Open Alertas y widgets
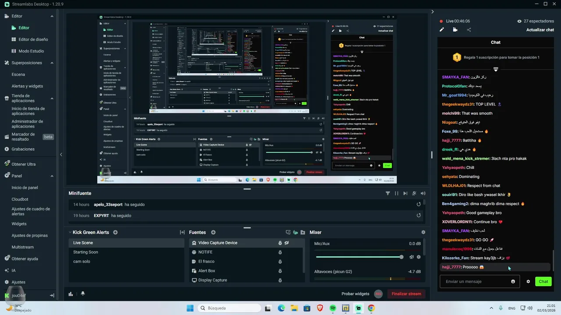 (27, 86)
